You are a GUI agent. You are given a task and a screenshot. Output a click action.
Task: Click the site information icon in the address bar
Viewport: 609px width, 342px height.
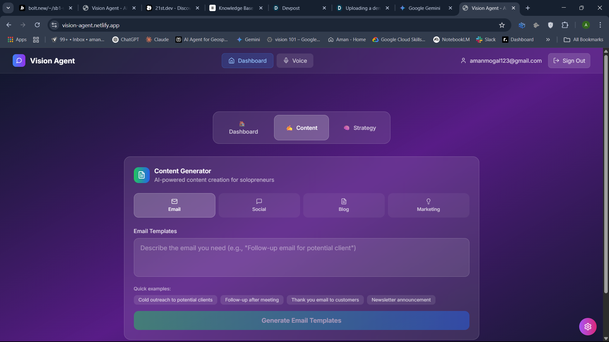[54, 25]
